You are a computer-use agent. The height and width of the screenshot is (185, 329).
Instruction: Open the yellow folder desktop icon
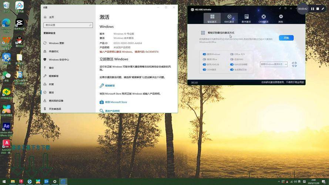click(19, 59)
